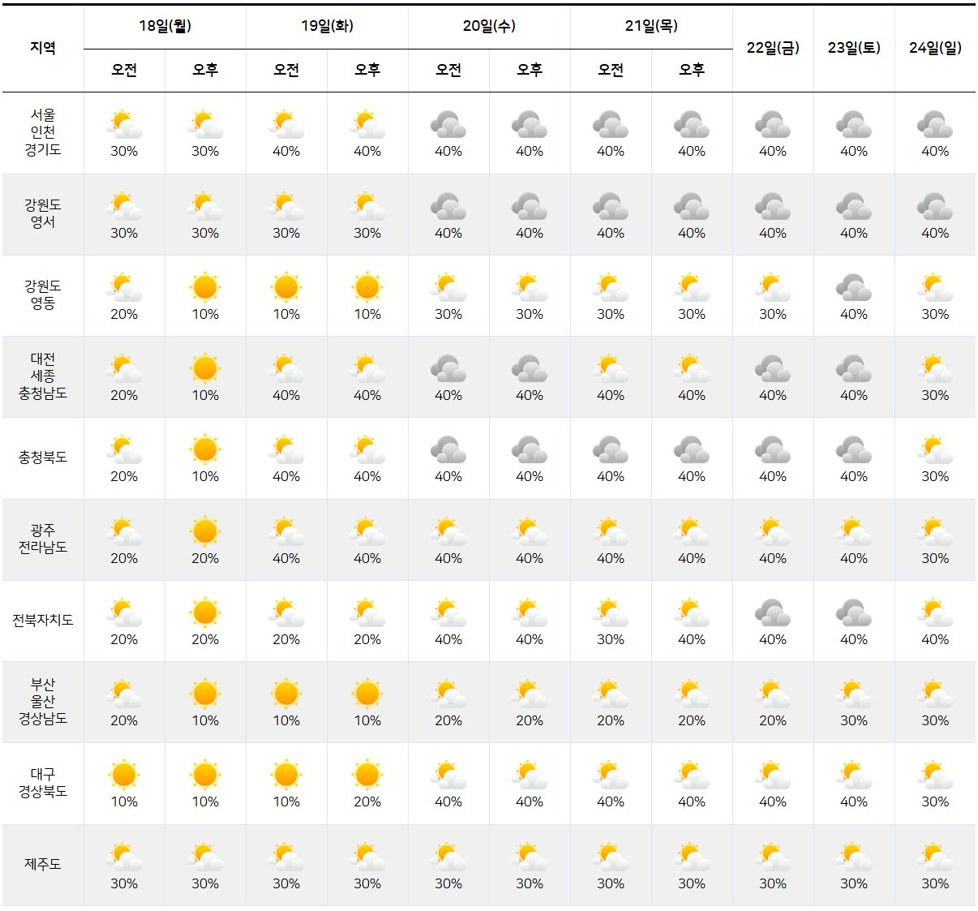Click the 20% value for 충청북도 18일 오전

(124, 476)
